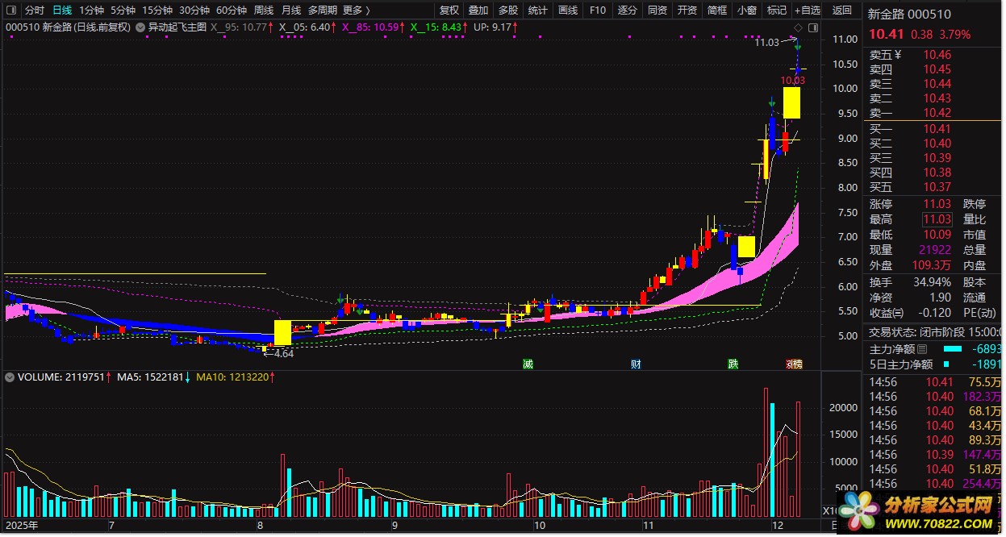Viewport: 1006px width, 537px height.
Task: Click the 标记 mark button
Action: point(776,10)
